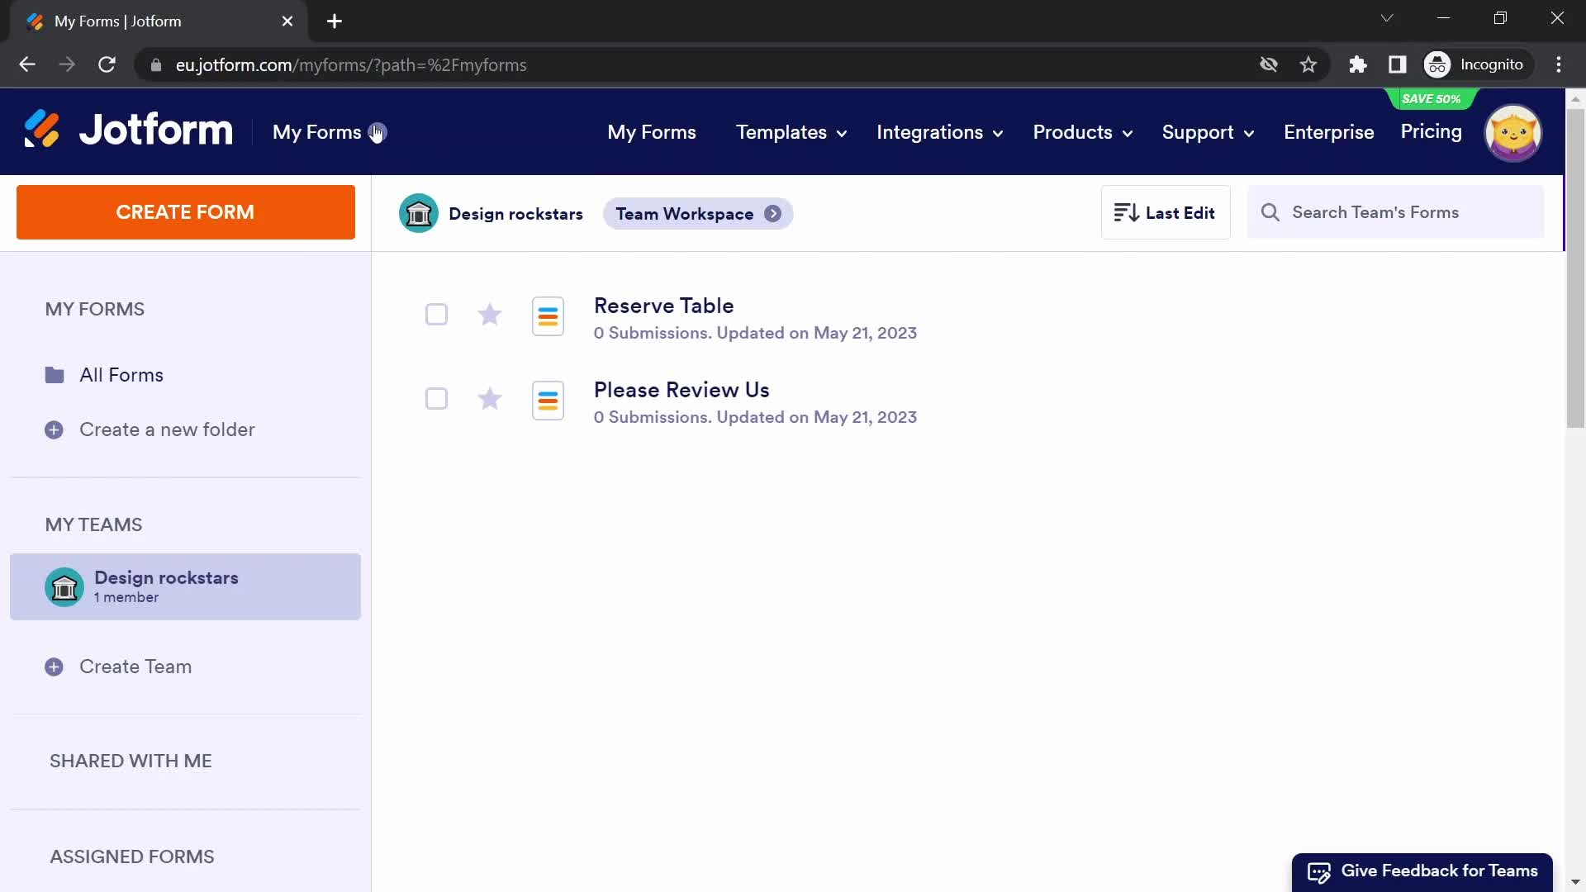Click the browser forward arrow
The image size is (1586, 892).
tap(67, 64)
